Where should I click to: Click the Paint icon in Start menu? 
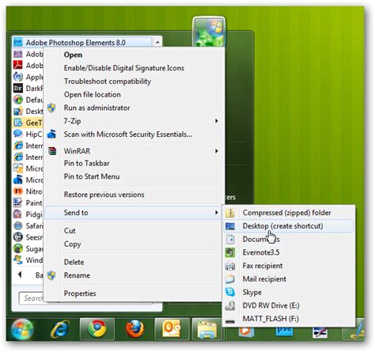coord(17,202)
